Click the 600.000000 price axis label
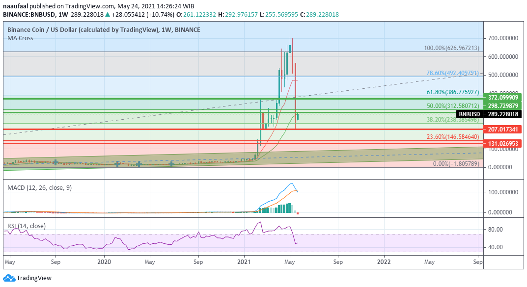 click(x=503, y=57)
